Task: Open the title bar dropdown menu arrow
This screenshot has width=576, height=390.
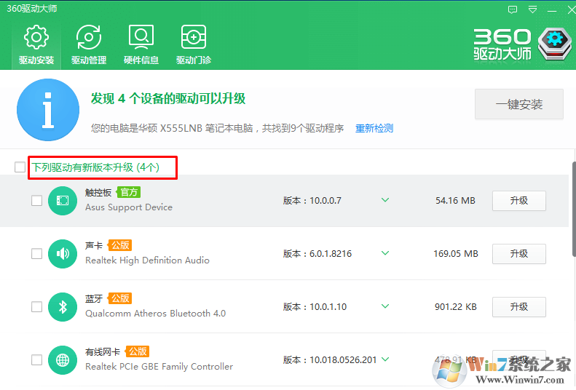Action: pyautogui.click(x=533, y=10)
